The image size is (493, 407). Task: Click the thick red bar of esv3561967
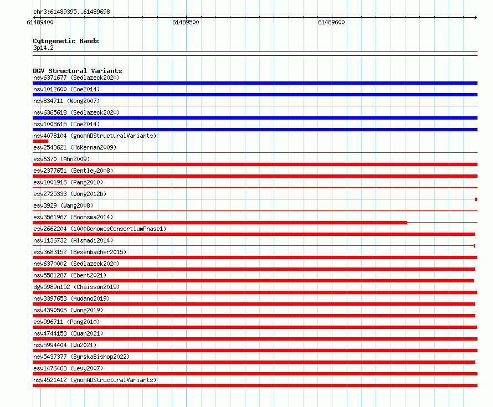pos(220,223)
